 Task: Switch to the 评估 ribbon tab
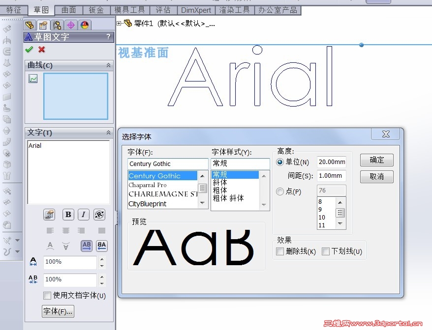tap(164, 10)
